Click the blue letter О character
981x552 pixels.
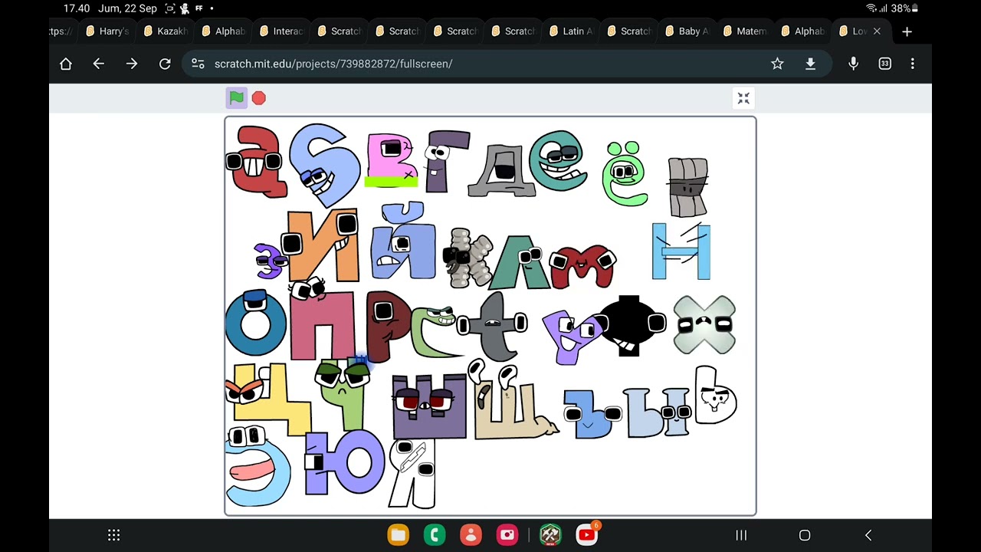pos(255,322)
